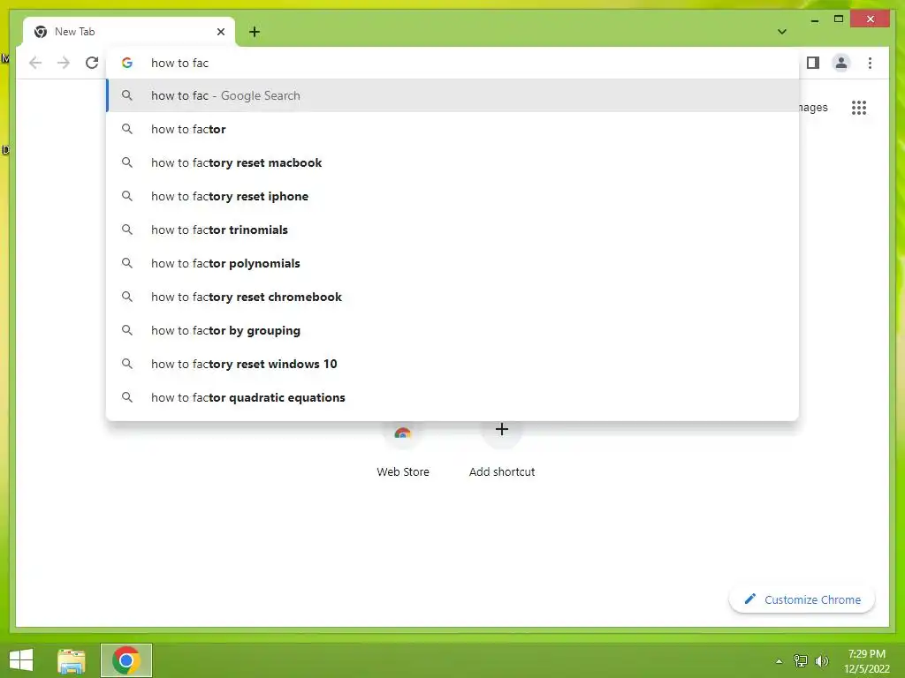The width and height of the screenshot is (905, 678).
Task: Click the volume speaker tray icon
Action: [822, 660]
